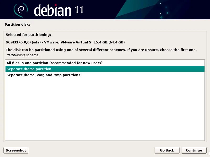Pick Separate /home, /var, and /tmp partitions
Screen dimensions: 210x157
[105, 75]
